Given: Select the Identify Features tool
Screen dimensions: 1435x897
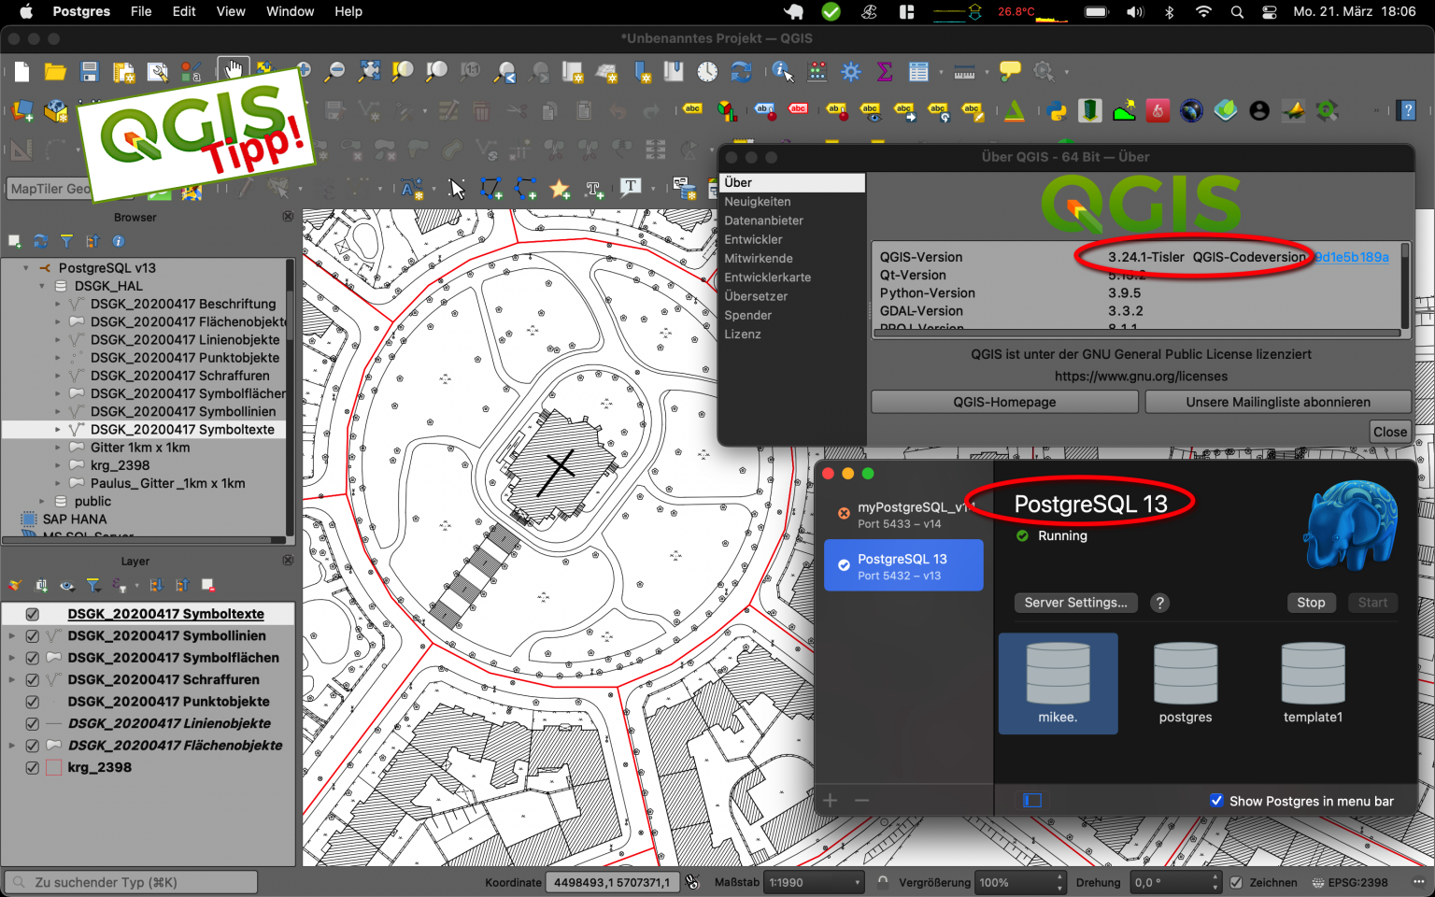Looking at the screenshot, I should point(782,72).
